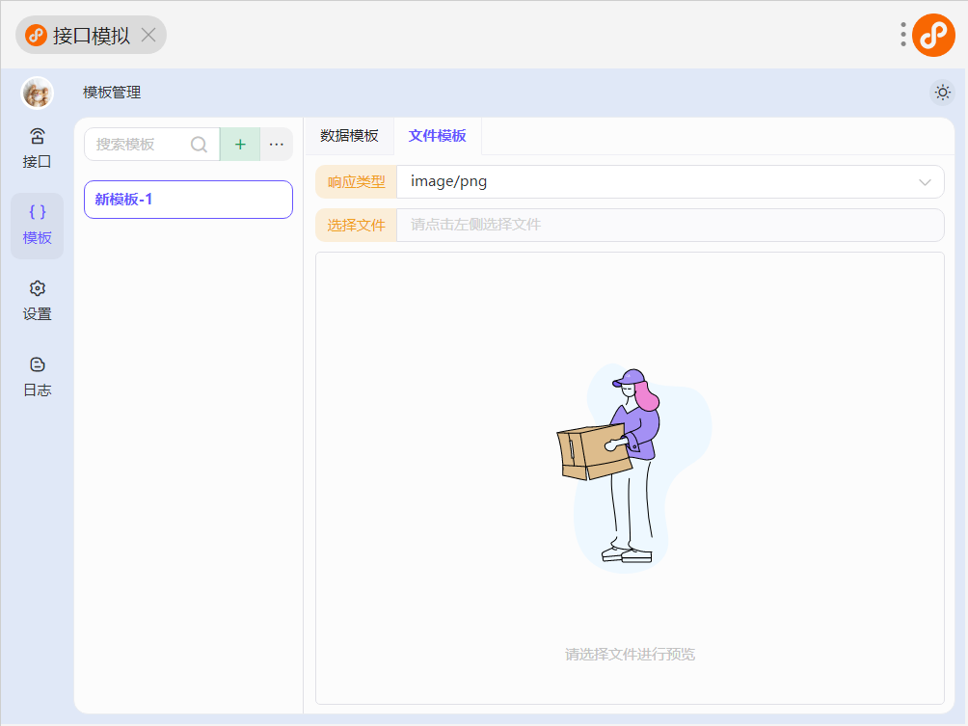Open the 接口 section in sidebar
968x726 pixels.
pyautogui.click(x=37, y=148)
